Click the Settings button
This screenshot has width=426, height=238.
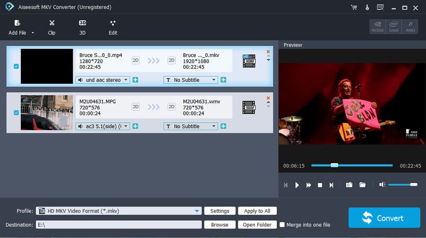[220, 211]
